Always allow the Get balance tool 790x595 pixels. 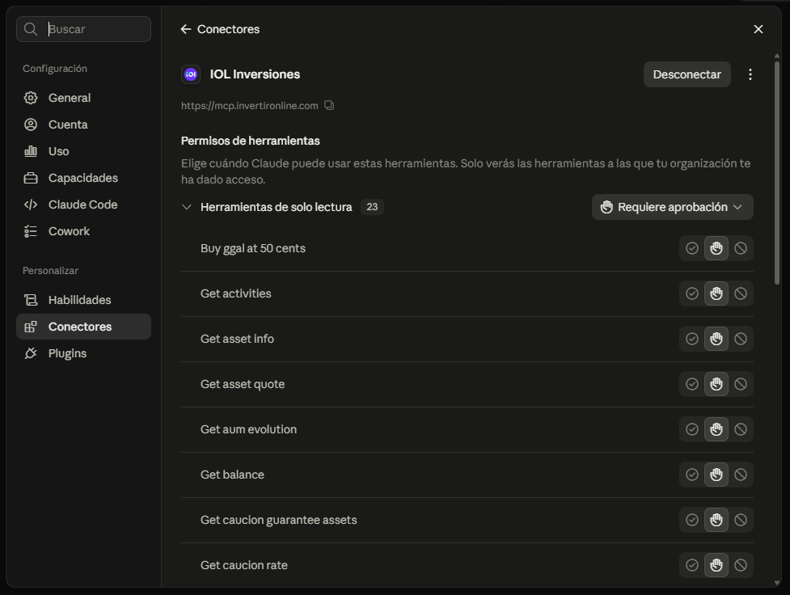point(692,475)
